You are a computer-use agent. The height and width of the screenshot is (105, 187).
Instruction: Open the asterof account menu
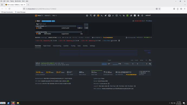click(x=148, y=15)
